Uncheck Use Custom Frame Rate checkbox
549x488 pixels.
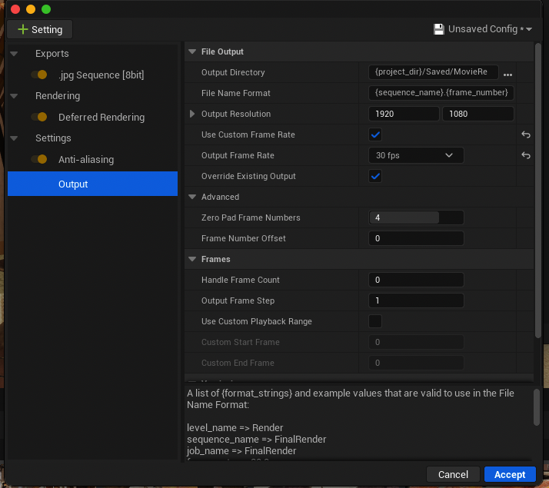click(x=375, y=134)
